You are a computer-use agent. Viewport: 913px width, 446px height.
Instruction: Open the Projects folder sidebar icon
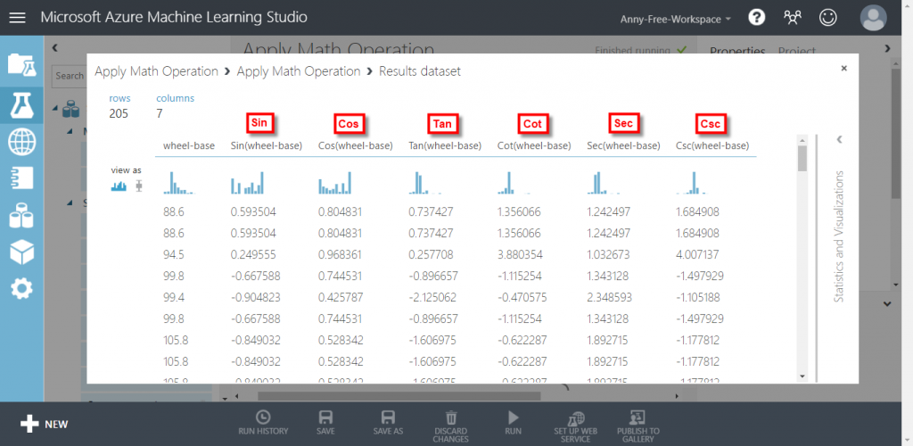point(21,64)
